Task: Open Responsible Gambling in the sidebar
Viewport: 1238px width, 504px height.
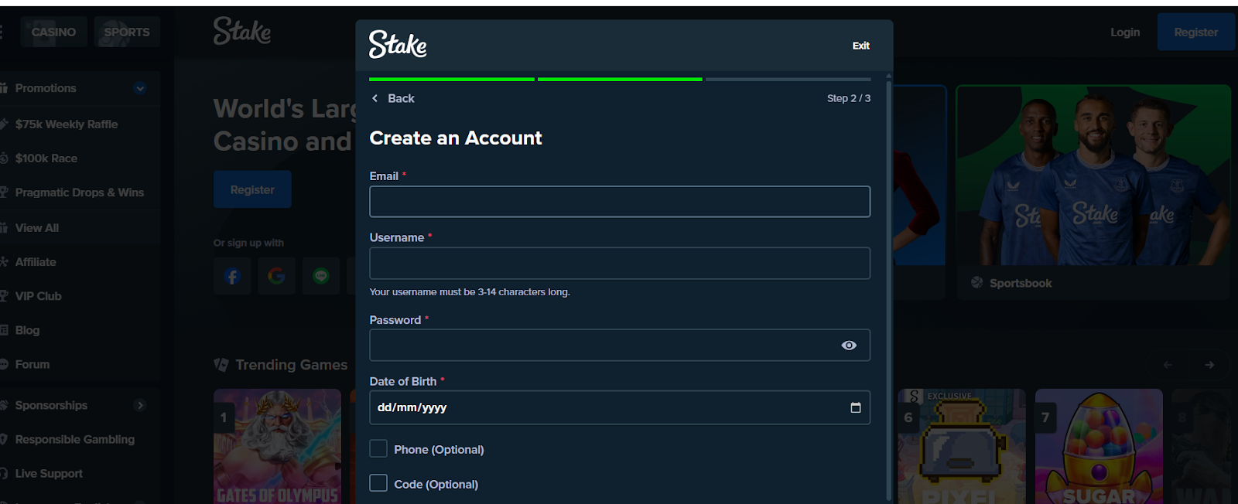Action: [x=75, y=439]
